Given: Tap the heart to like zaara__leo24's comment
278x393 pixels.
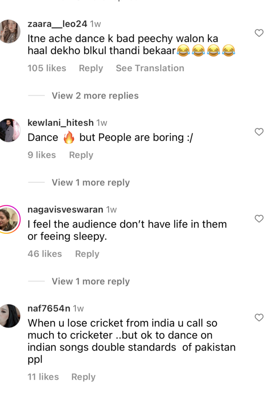Looking at the screenshot, I should click(259, 33).
